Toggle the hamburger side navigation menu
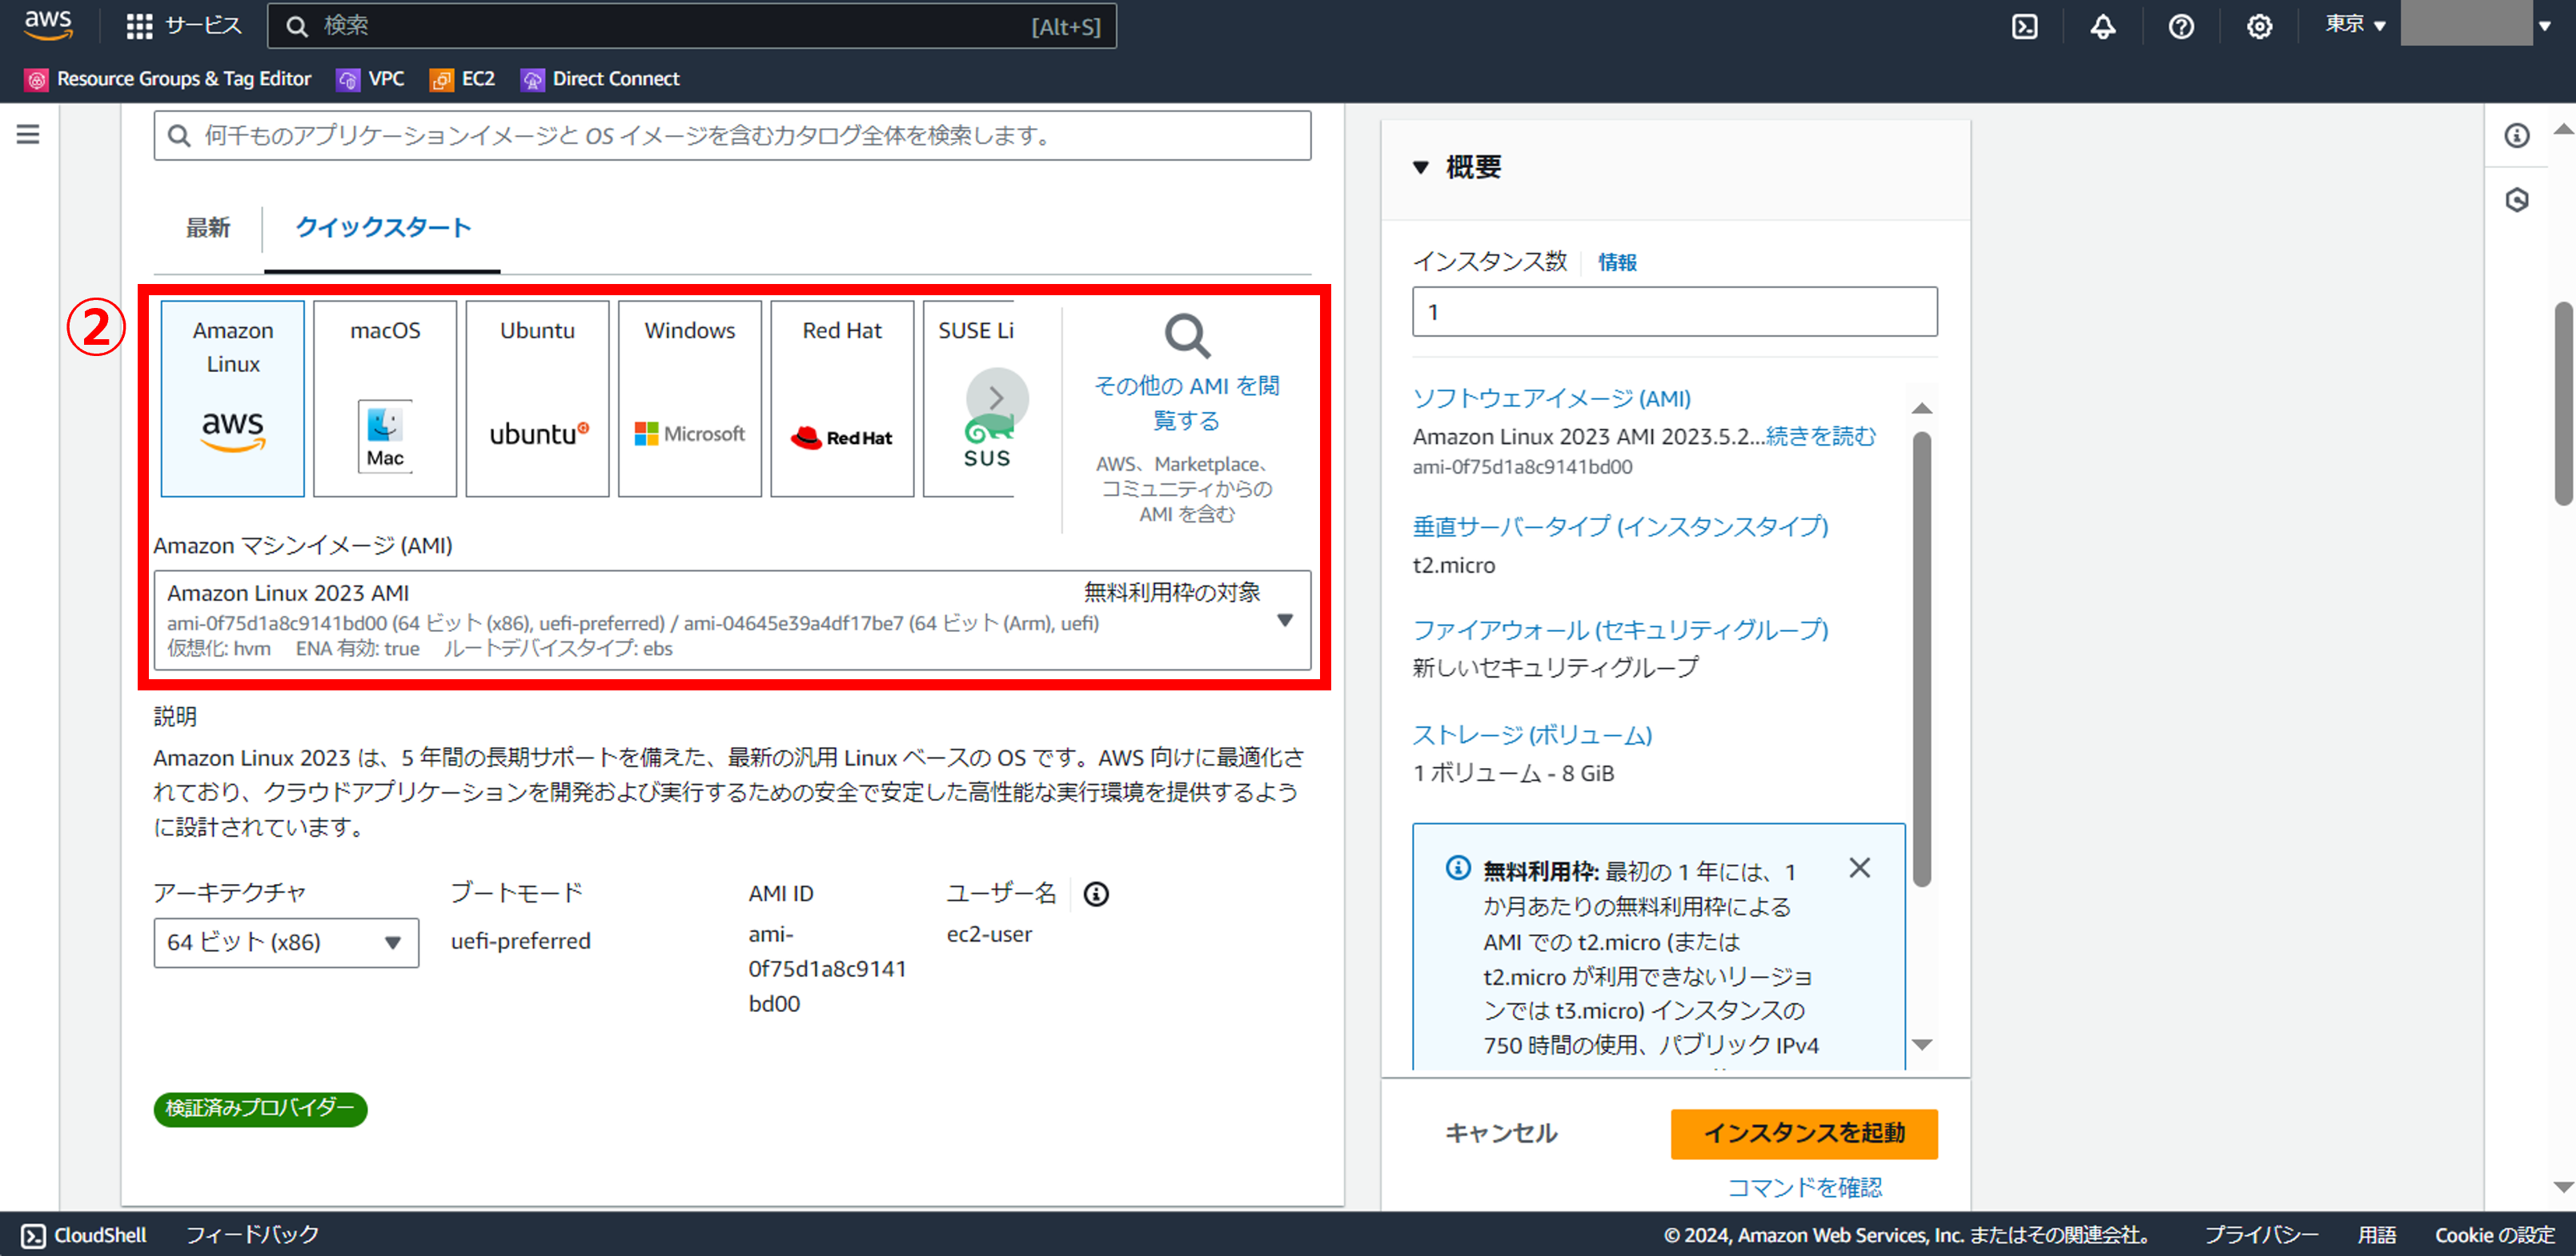The width and height of the screenshot is (2576, 1256). coord(28,134)
